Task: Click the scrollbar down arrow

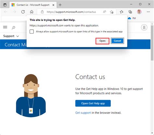Action: coord(152,133)
